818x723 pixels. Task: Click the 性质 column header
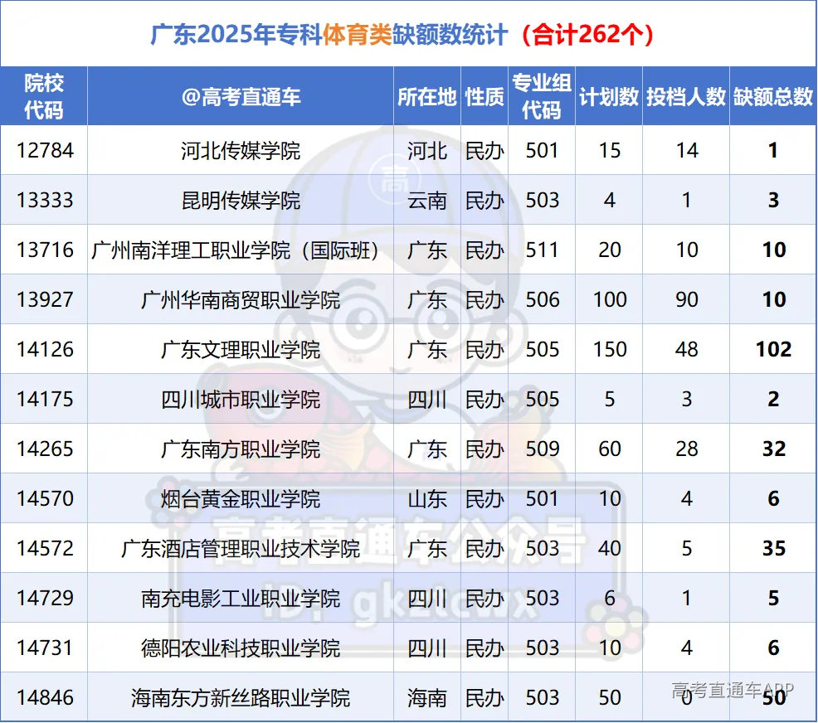[x=484, y=97]
